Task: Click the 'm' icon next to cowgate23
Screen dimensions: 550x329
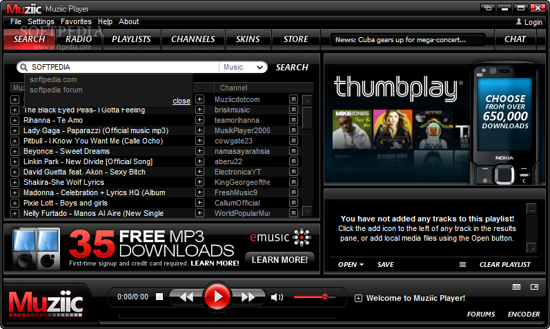Action: tap(293, 141)
